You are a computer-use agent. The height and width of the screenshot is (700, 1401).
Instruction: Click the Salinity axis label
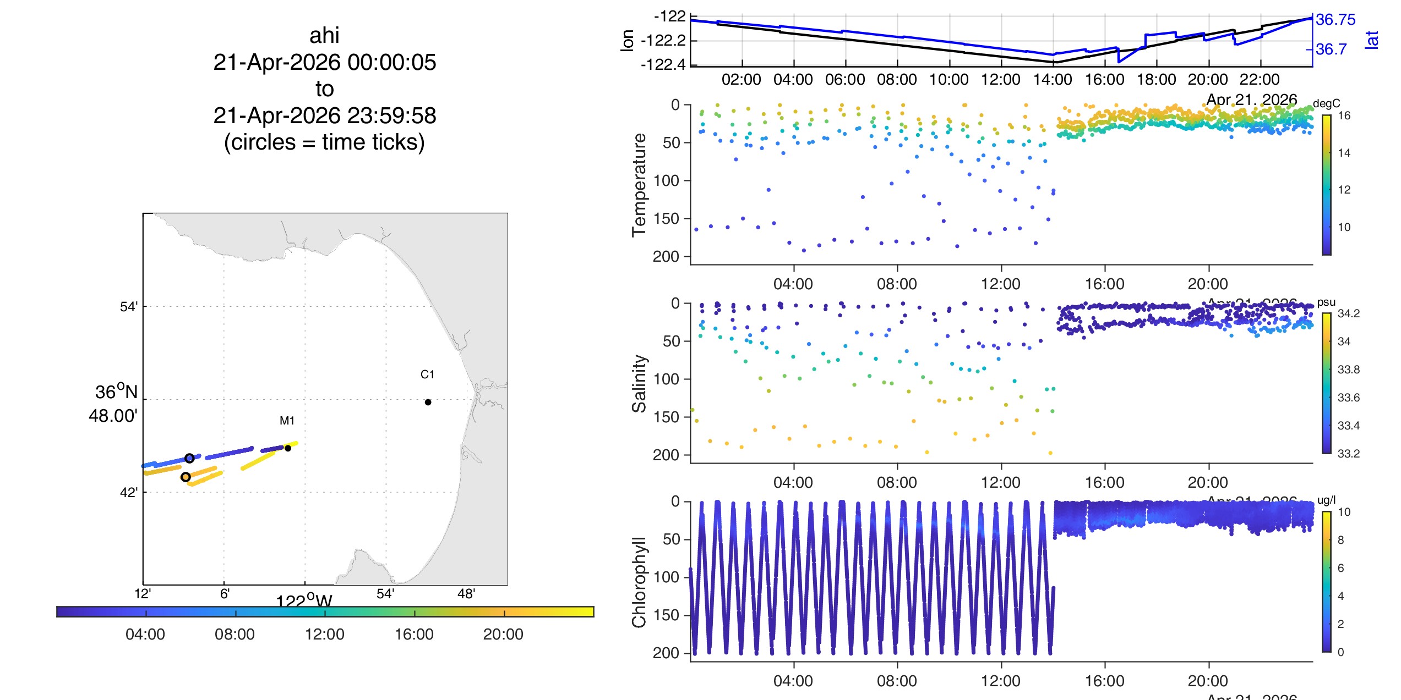tap(639, 383)
